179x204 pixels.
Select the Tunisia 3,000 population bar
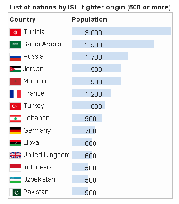pyautogui.click(x=121, y=32)
